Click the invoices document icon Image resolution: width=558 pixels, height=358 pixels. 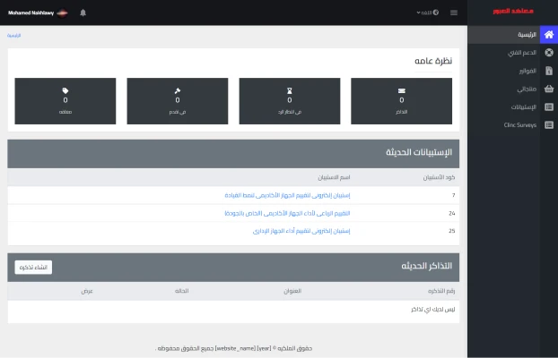click(548, 71)
